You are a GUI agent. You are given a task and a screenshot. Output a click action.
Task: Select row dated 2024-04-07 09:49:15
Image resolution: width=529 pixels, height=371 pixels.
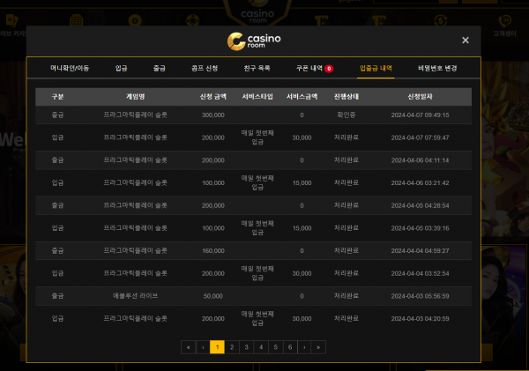[253, 115]
